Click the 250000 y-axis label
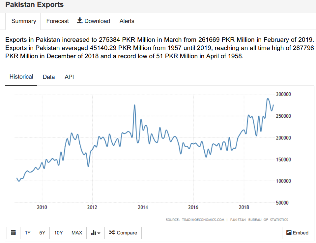316x243 pixels. pos(283,116)
